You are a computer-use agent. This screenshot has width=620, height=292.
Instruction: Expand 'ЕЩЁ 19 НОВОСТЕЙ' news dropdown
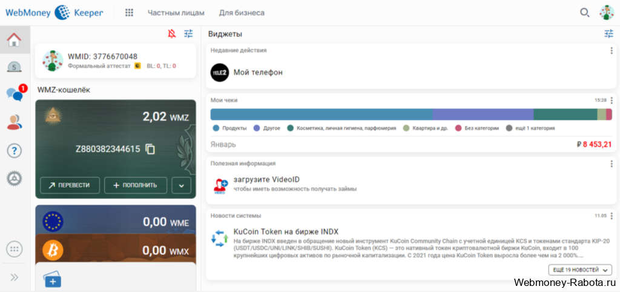[580, 270]
